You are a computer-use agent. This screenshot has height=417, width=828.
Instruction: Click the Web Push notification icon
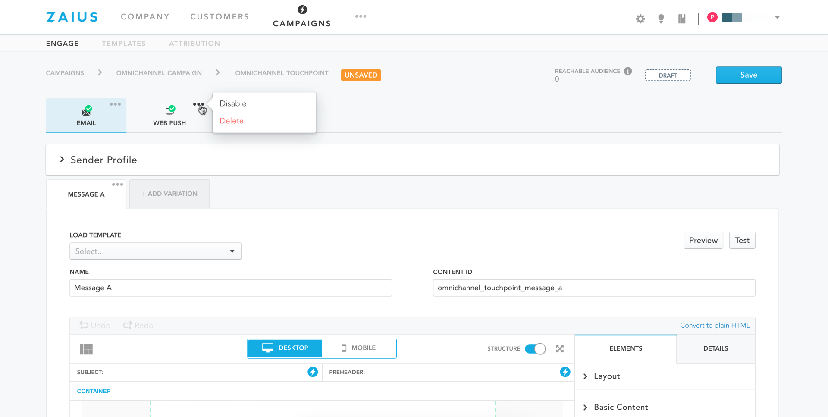(170, 110)
